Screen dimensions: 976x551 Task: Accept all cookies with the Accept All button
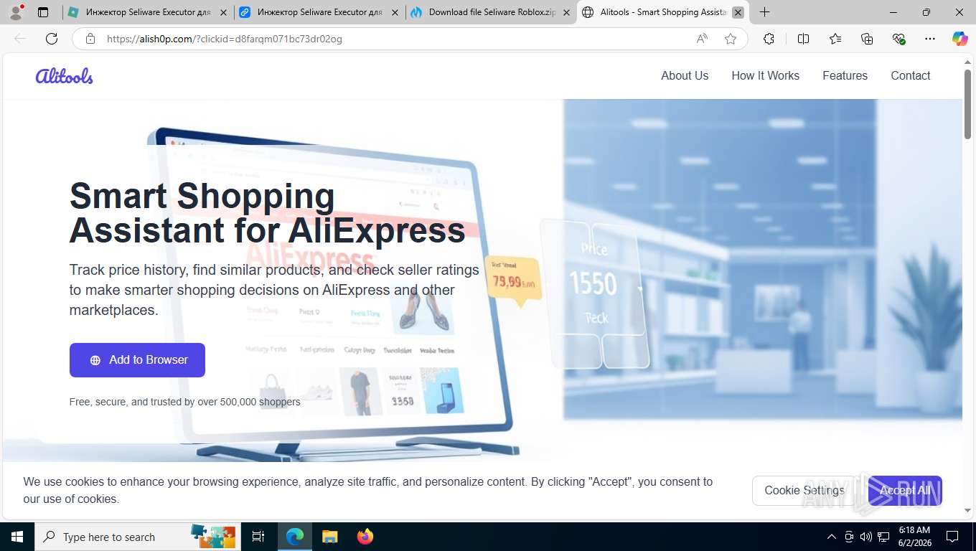click(905, 490)
